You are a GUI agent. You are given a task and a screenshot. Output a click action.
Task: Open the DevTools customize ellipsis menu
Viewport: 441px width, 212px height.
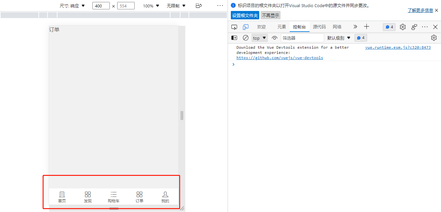click(425, 27)
